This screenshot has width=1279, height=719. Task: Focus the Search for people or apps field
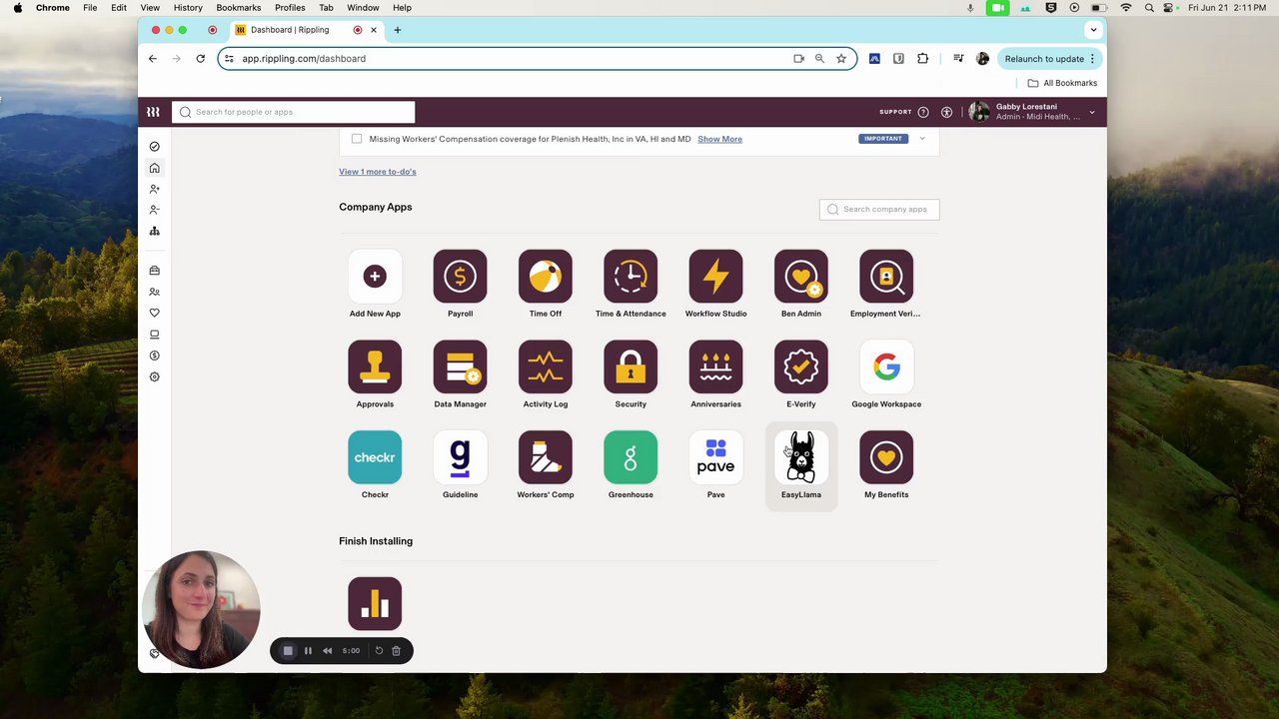click(x=294, y=112)
